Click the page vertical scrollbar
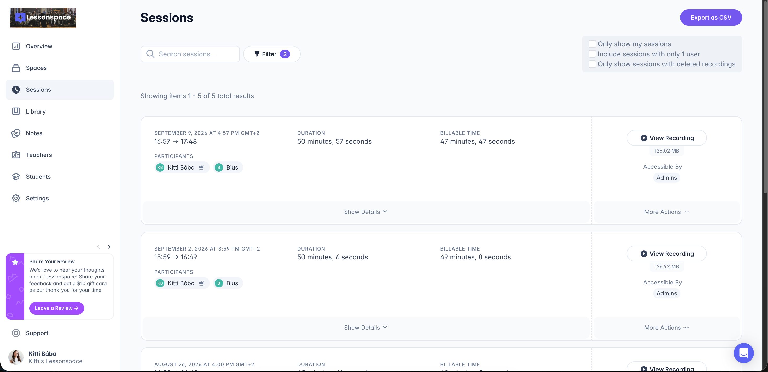The width and height of the screenshot is (768, 372). [765, 97]
